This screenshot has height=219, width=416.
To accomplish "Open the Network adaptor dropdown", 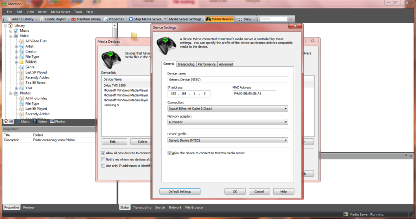I will pyautogui.click(x=228, y=122).
